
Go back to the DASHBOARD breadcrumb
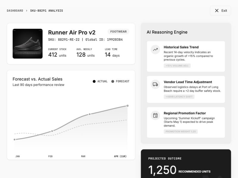15,11
